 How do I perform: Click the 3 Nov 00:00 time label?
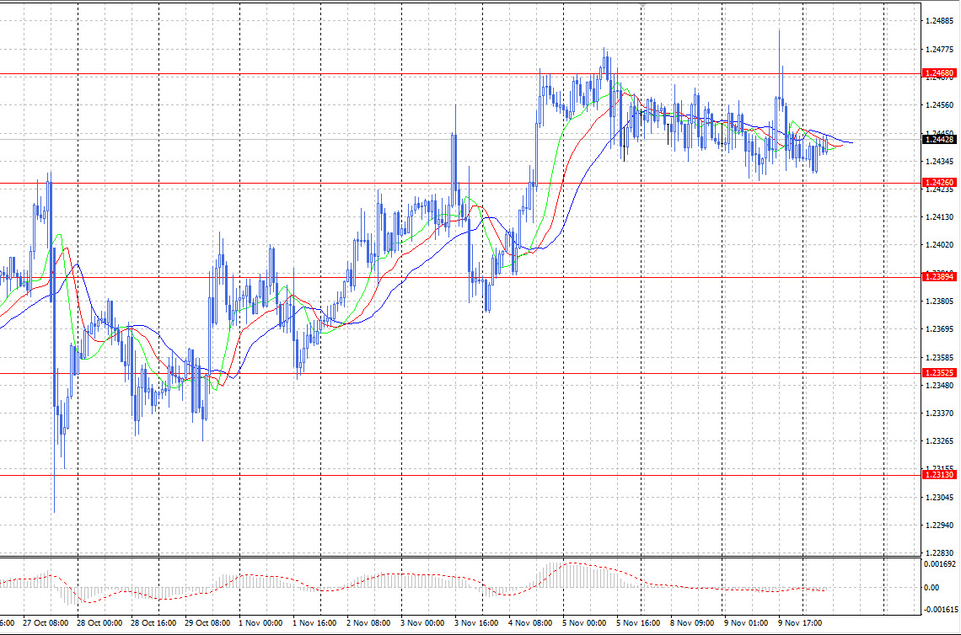422,622
